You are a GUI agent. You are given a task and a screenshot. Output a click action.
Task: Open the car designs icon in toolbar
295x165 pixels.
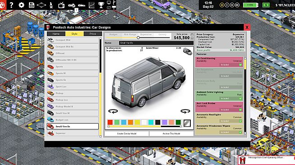coord(71,6)
